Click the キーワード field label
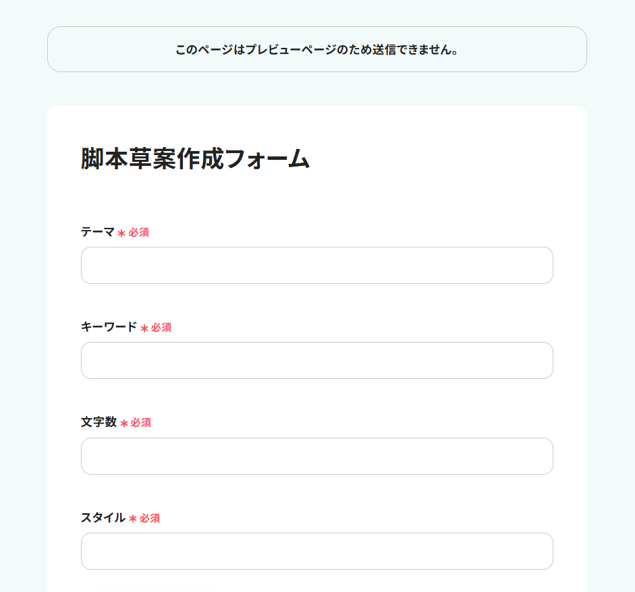Viewport: 635px width, 592px height. tap(109, 327)
